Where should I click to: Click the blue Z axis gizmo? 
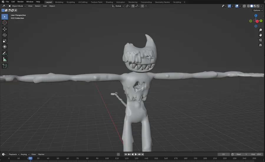256,16
